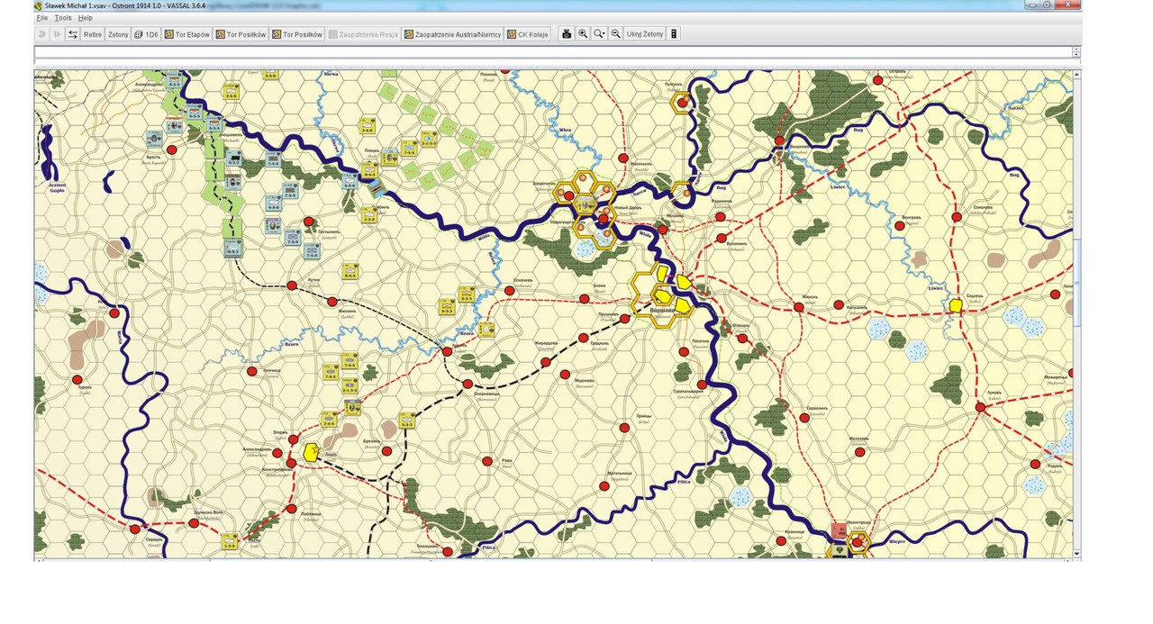Open the Help menu
1153x624 pixels.
click(85, 18)
